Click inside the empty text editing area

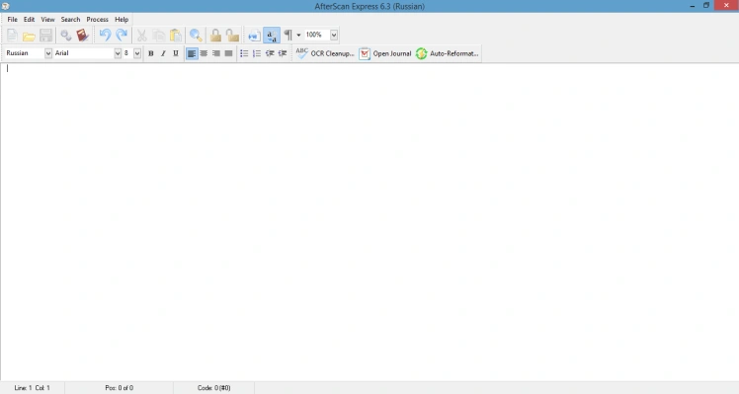click(x=369, y=221)
